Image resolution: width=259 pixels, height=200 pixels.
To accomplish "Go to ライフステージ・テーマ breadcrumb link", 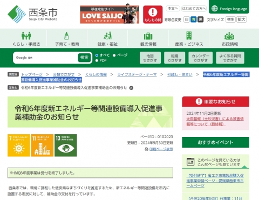I will pos(137,74).
